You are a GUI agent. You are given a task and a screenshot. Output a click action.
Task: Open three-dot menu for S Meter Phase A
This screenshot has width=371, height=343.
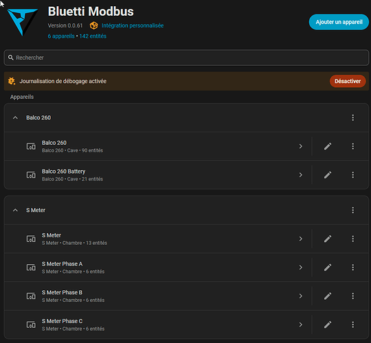(x=352, y=268)
